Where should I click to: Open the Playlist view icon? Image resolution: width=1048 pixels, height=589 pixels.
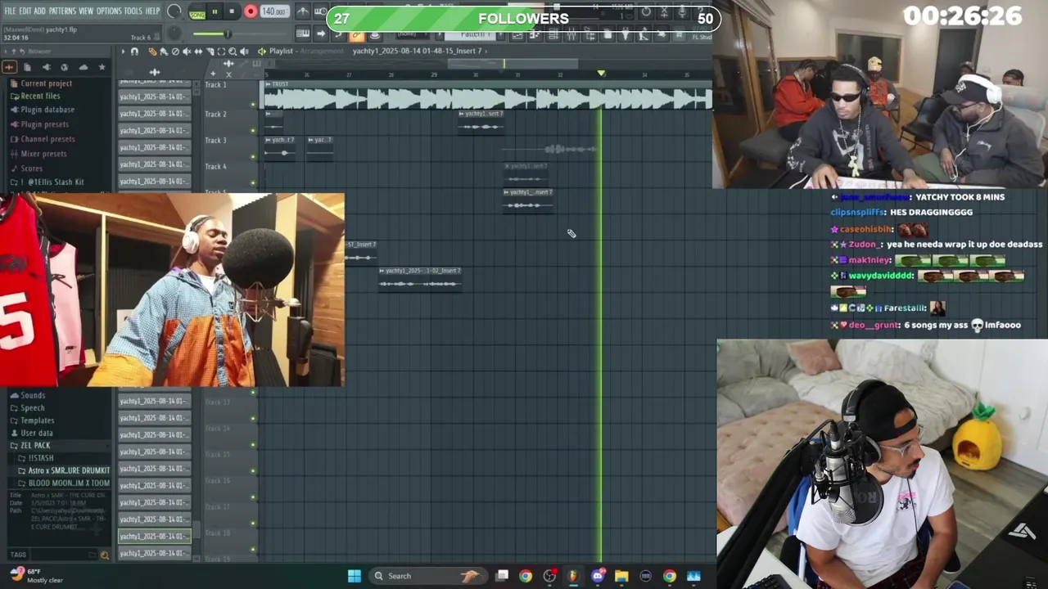coord(517,34)
